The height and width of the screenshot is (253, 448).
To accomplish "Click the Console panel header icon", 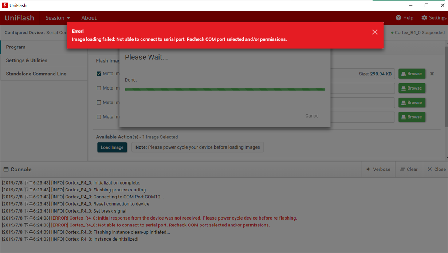I will [x=6, y=170].
